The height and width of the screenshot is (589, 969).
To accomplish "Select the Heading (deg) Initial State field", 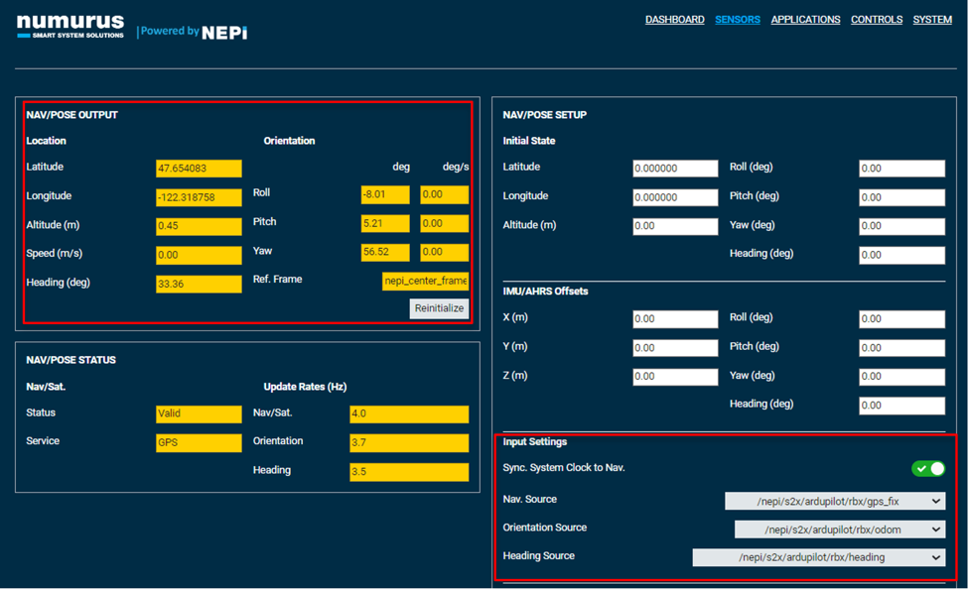I will click(901, 255).
